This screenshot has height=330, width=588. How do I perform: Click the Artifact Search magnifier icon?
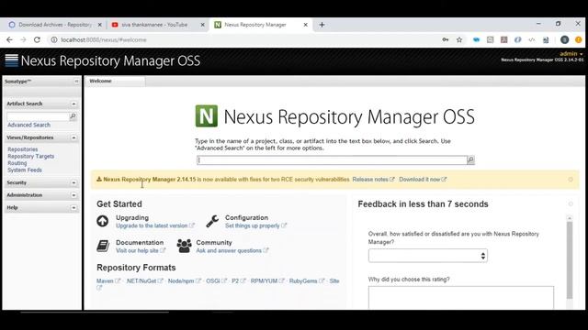tap(73, 116)
